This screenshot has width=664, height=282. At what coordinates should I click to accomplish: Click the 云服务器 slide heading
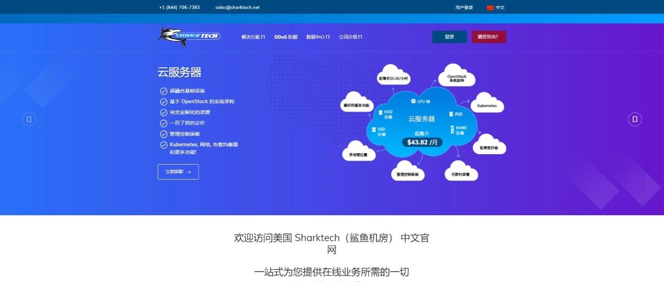(179, 72)
